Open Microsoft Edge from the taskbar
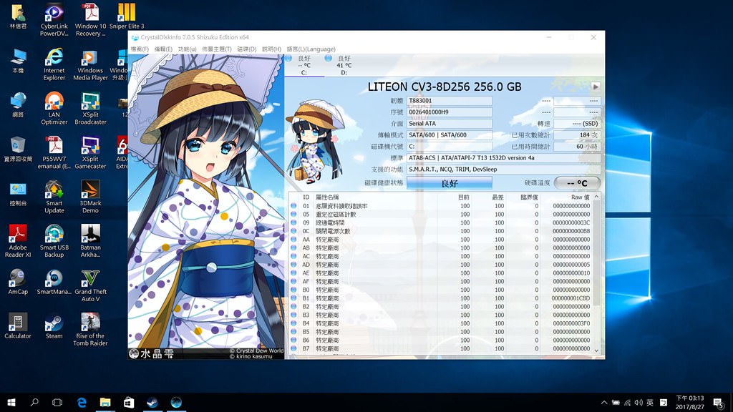733x412 pixels. (x=82, y=402)
